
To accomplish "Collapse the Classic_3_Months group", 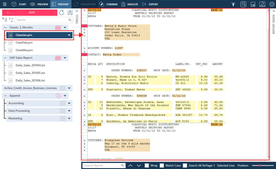I will click(x=5, y=28).
